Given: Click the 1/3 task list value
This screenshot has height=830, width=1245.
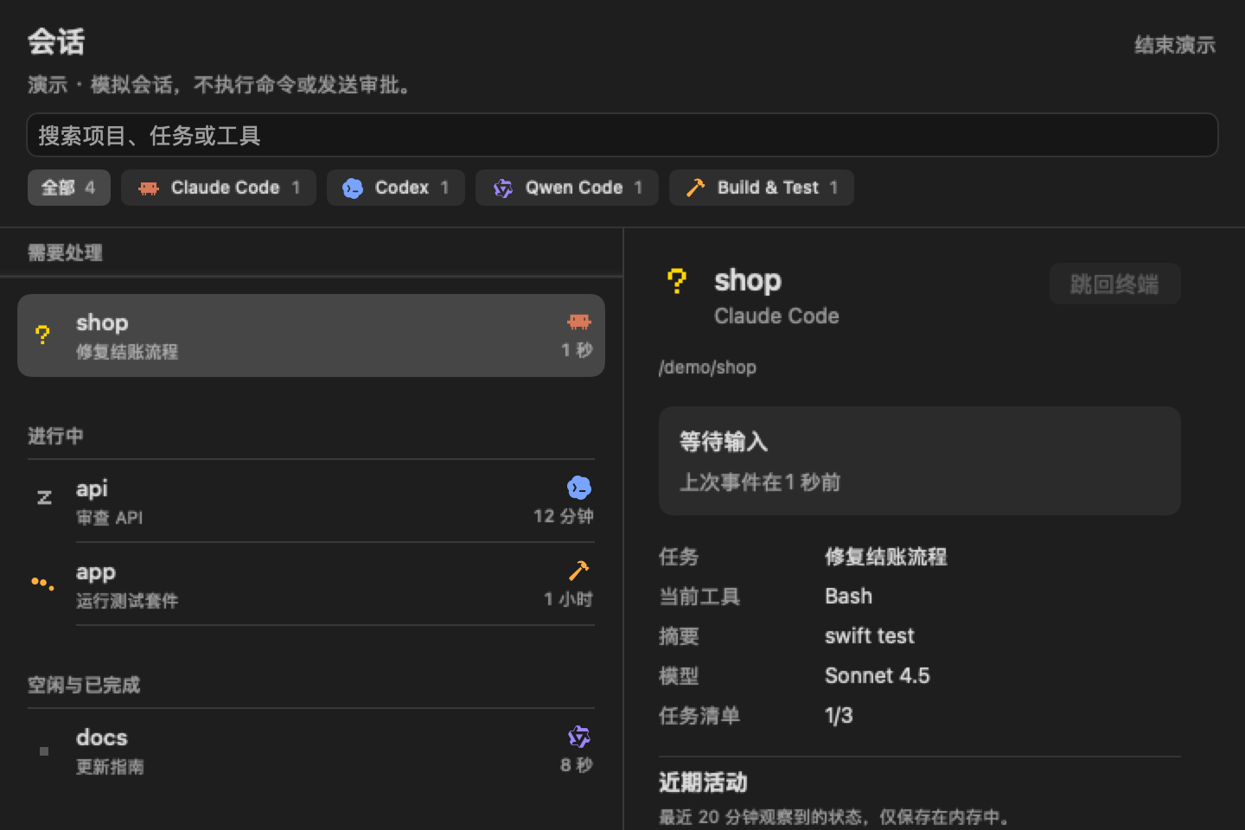Looking at the screenshot, I should pyautogui.click(x=839, y=716).
